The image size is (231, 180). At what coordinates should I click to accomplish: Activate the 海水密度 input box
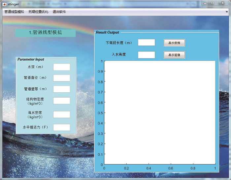(62, 114)
